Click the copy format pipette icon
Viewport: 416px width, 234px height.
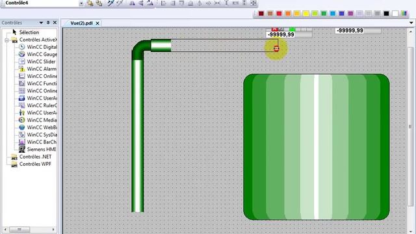pos(110,3)
